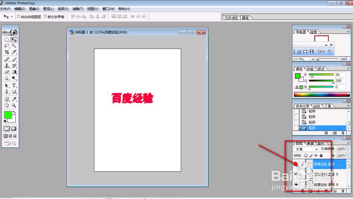
Task: Jump to ImageReady button
Action: click(10, 143)
